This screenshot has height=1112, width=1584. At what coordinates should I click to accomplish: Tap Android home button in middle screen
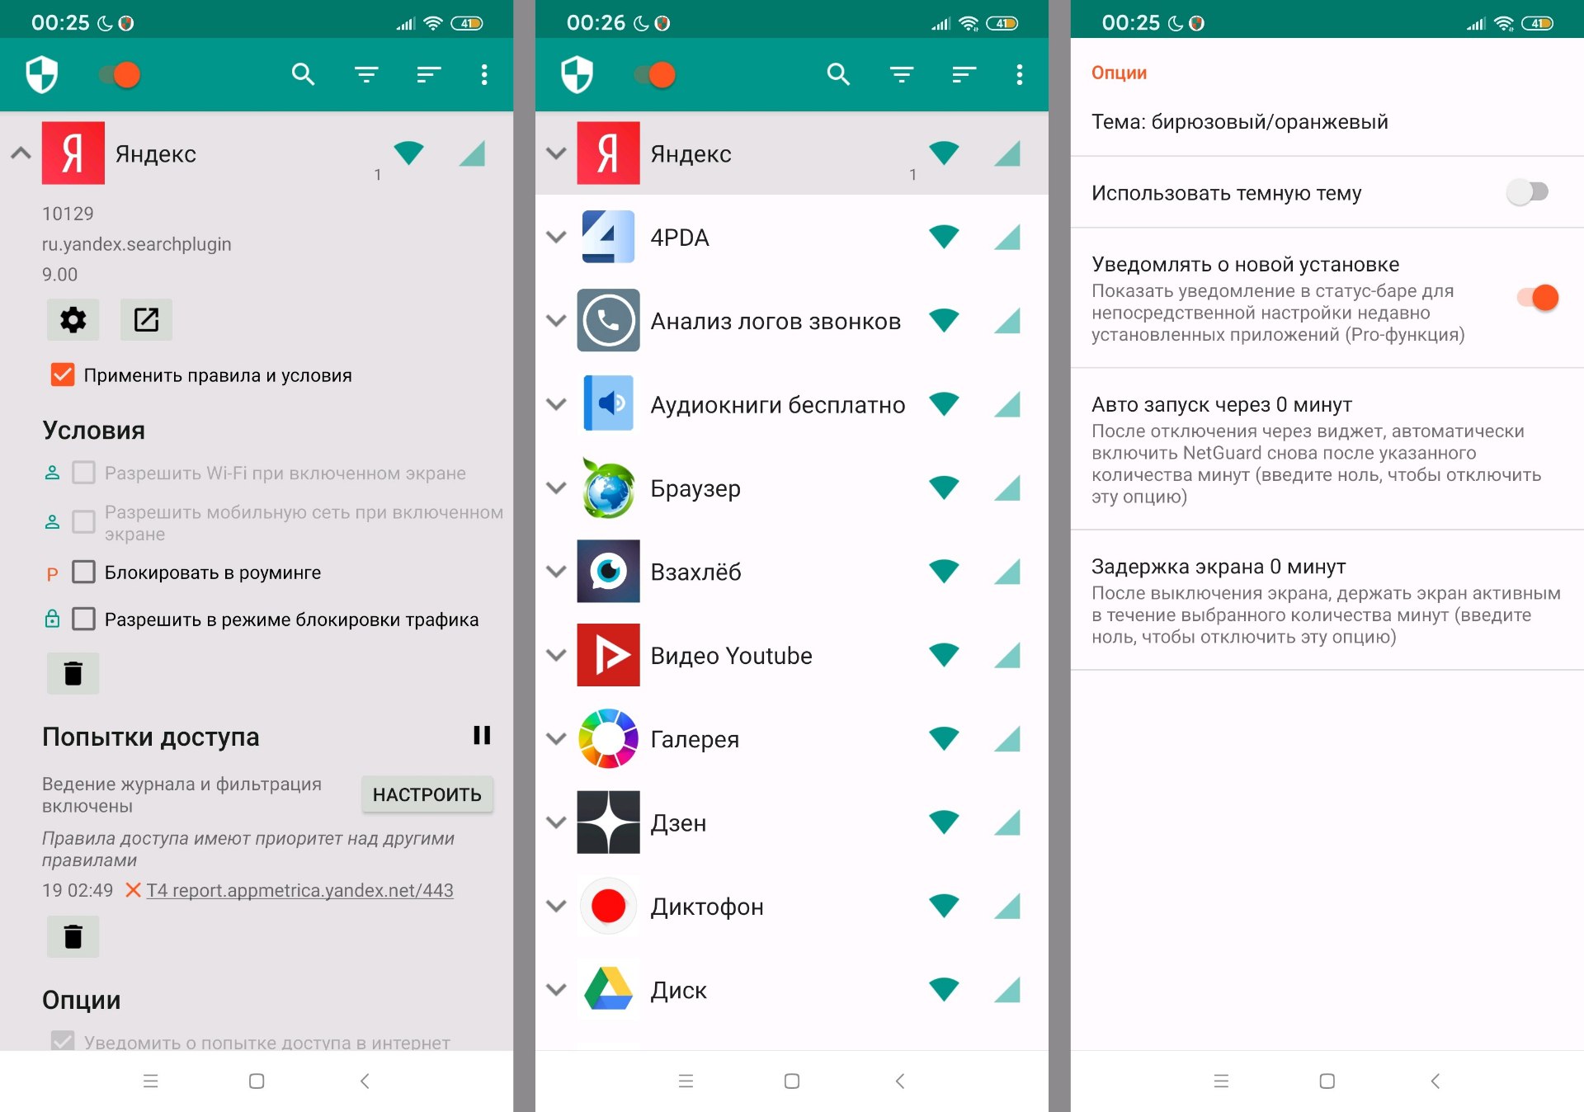(792, 1081)
